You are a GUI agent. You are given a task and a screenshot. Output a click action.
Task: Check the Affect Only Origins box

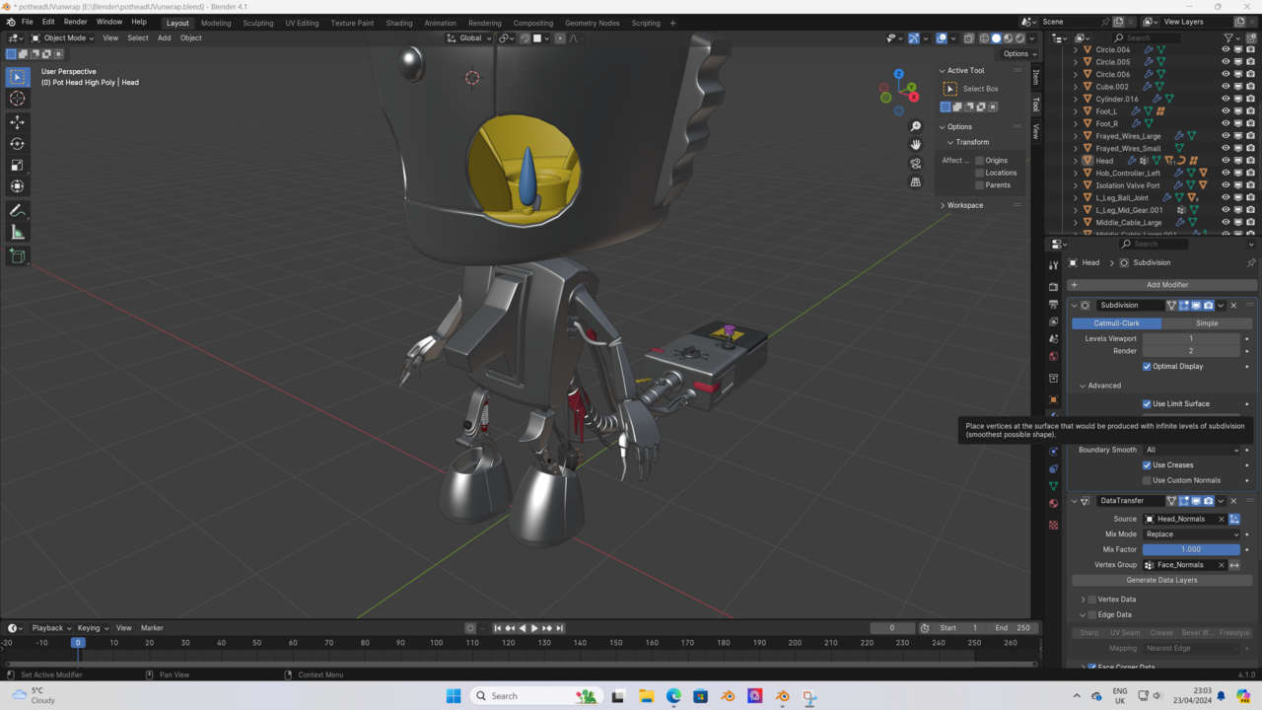pyautogui.click(x=979, y=161)
